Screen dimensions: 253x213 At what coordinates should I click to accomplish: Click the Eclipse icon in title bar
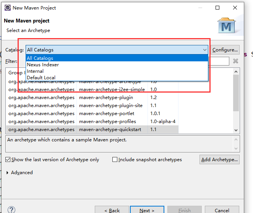(x=7, y=8)
